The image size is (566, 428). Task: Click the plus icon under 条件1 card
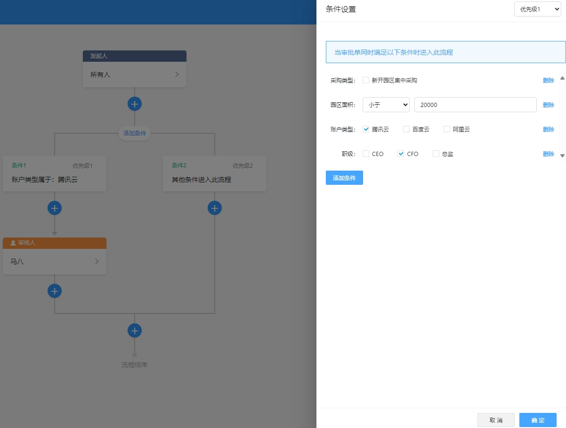coord(55,208)
